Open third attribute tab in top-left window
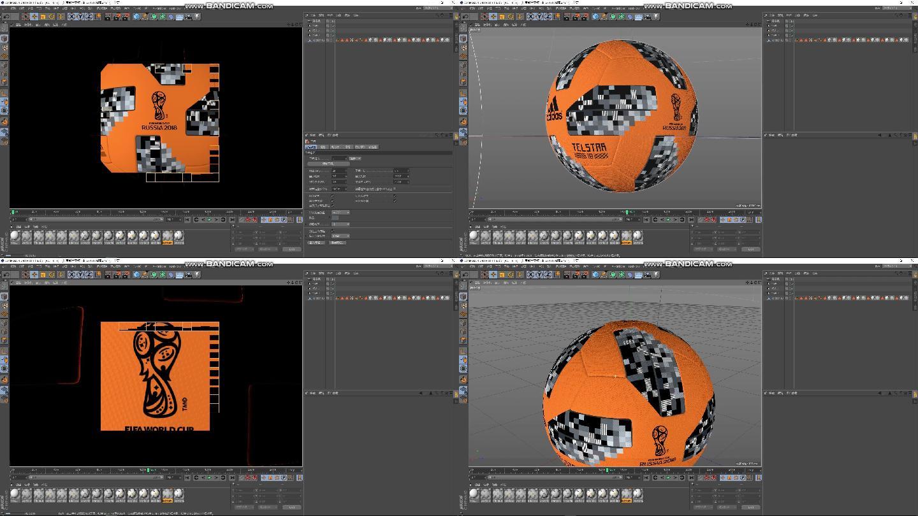918x516 pixels. click(335, 147)
